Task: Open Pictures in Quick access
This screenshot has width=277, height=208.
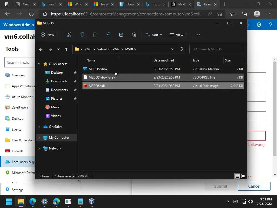Action: click(57, 99)
